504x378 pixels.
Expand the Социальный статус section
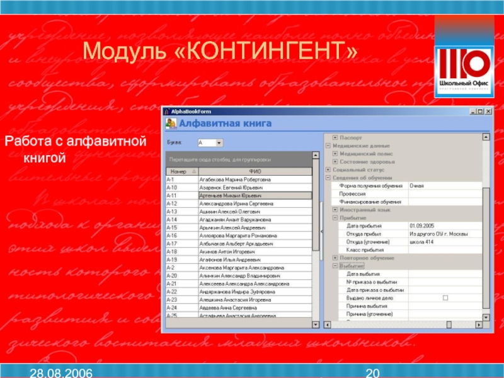pos(328,169)
